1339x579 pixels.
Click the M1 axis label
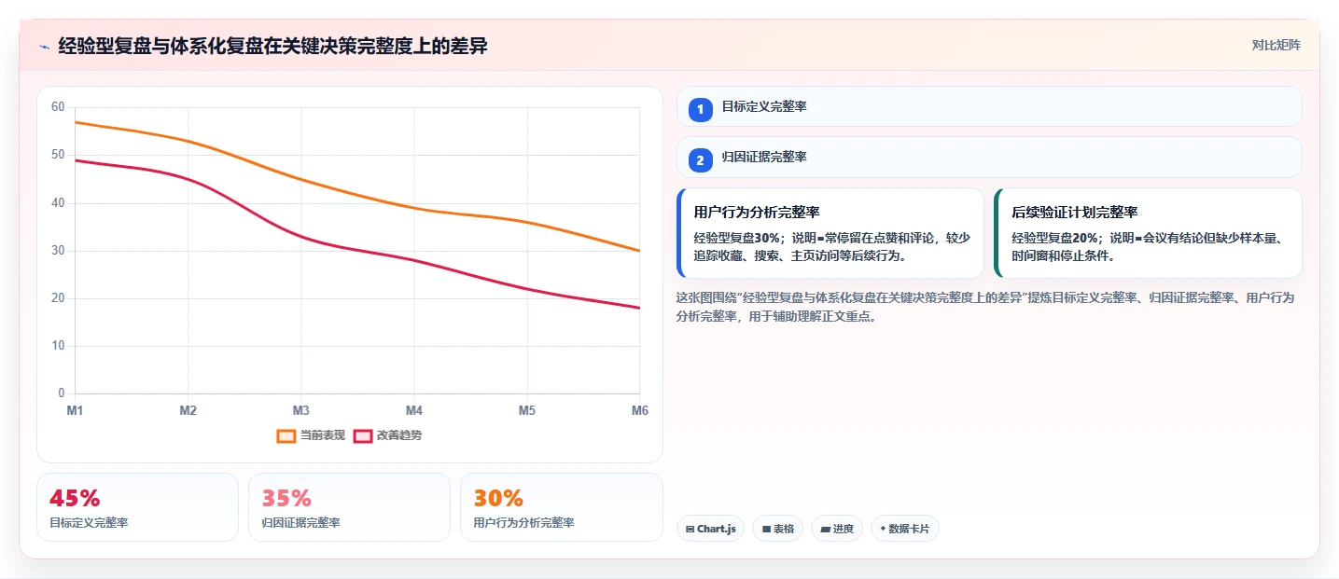(75, 410)
